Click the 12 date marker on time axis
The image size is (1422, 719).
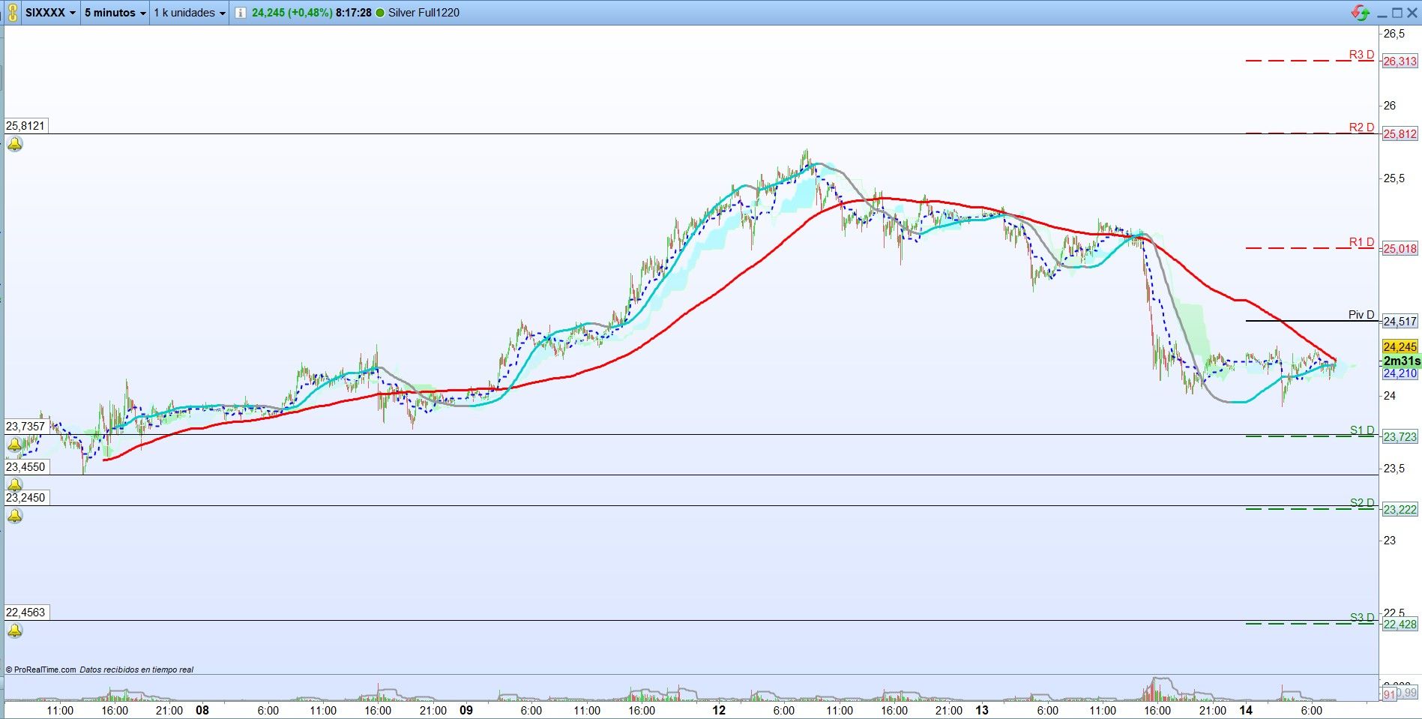click(x=719, y=711)
